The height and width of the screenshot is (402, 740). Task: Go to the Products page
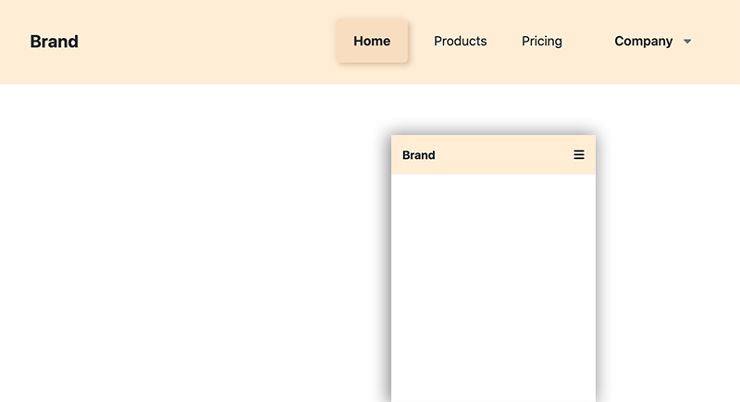click(x=460, y=41)
